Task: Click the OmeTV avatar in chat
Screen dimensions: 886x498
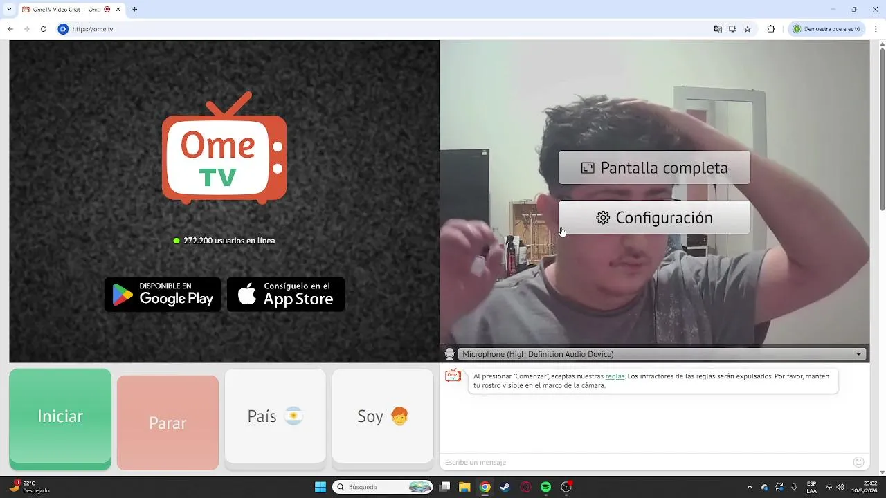Action: click(453, 376)
